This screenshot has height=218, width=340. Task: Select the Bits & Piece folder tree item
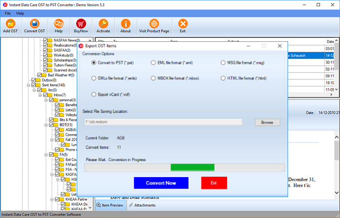click(68, 120)
